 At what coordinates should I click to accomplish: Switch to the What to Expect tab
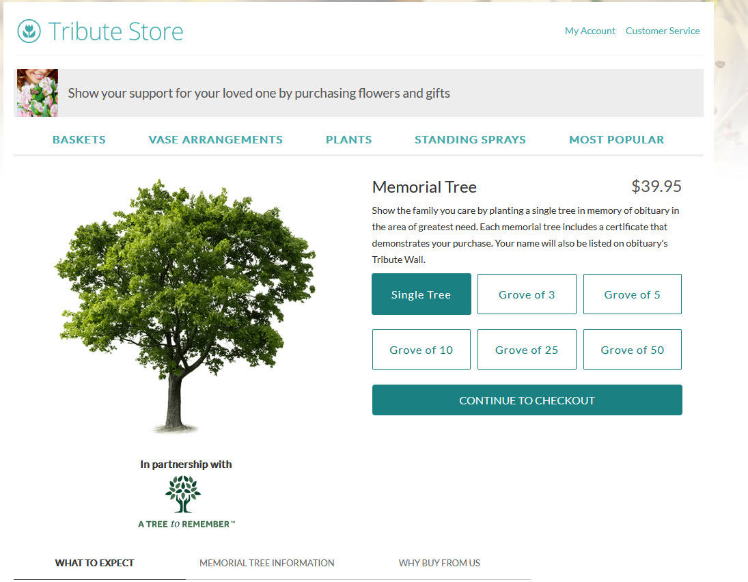[x=94, y=563]
